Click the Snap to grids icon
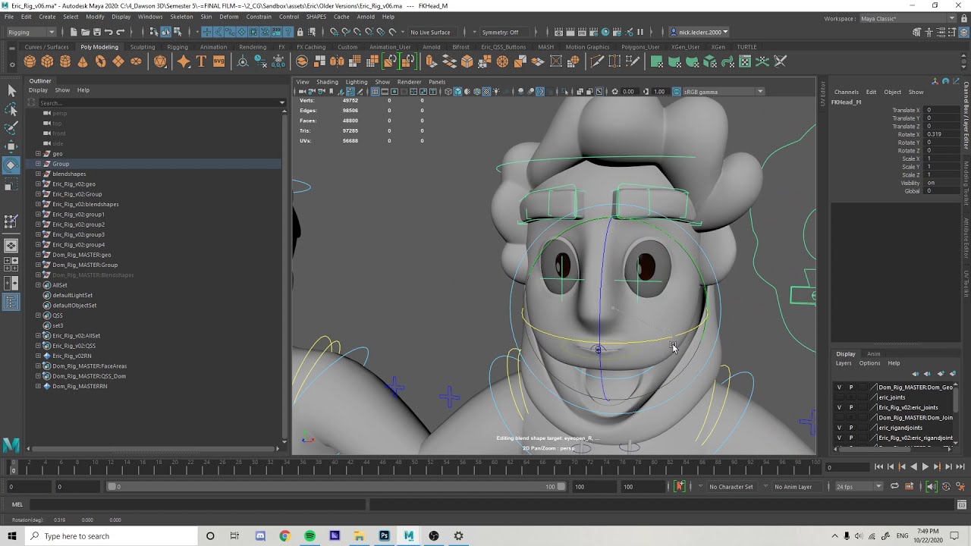This screenshot has height=546, width=971. tap(335, 32)
